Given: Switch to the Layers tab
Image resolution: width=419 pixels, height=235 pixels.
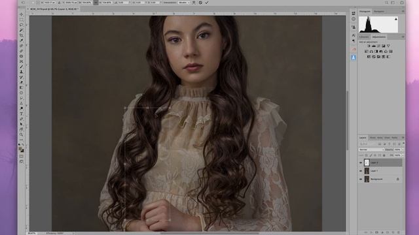Looking at the screenshot, I should click(x=363, y=138).
